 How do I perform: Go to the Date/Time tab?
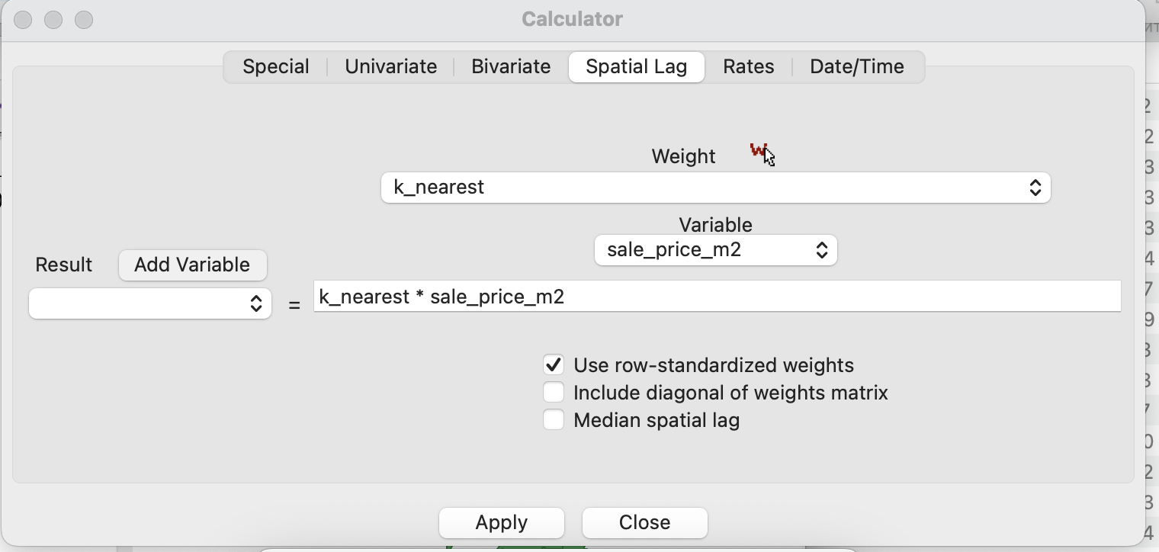click(x=857, y=66)
